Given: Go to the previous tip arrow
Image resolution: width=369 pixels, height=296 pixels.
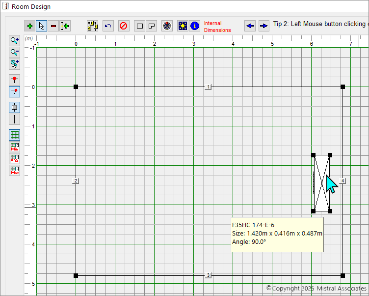Looking at the screenshot, I should coord(250,26).
